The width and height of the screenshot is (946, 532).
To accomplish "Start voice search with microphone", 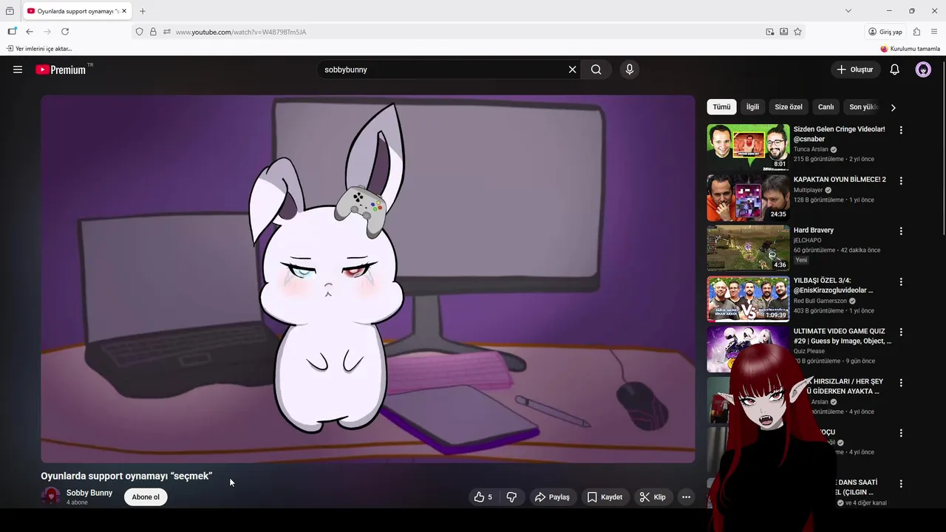I will (629, 69).
